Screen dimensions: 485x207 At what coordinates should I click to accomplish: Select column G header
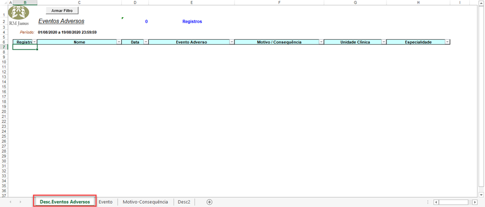[x=356, y=3]
